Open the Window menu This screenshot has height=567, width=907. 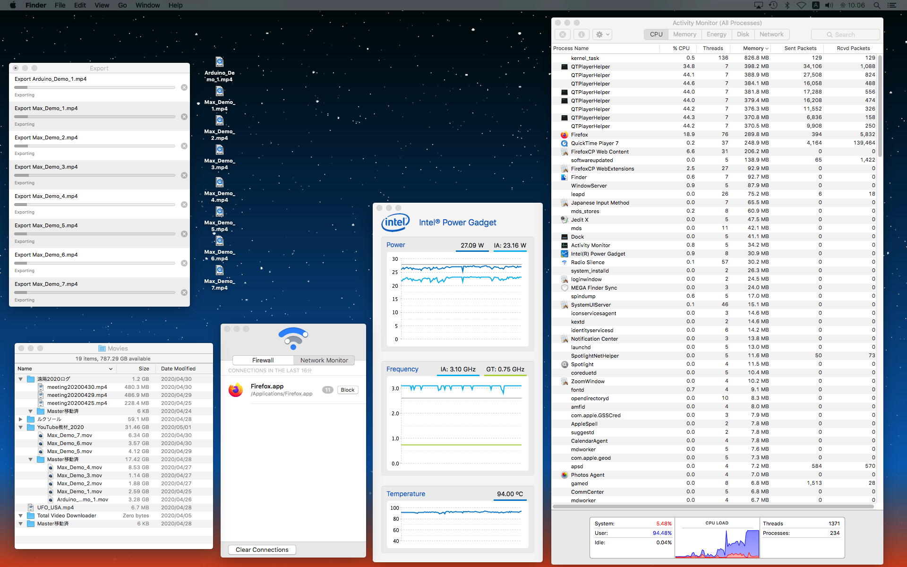147,5
